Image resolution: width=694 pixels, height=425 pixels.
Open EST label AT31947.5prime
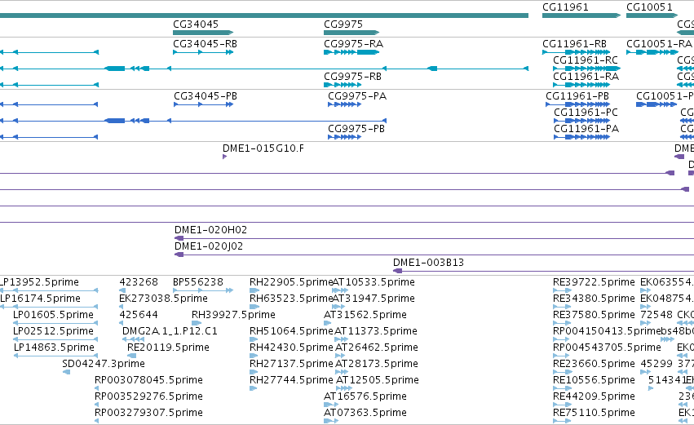tap(374, 299)
